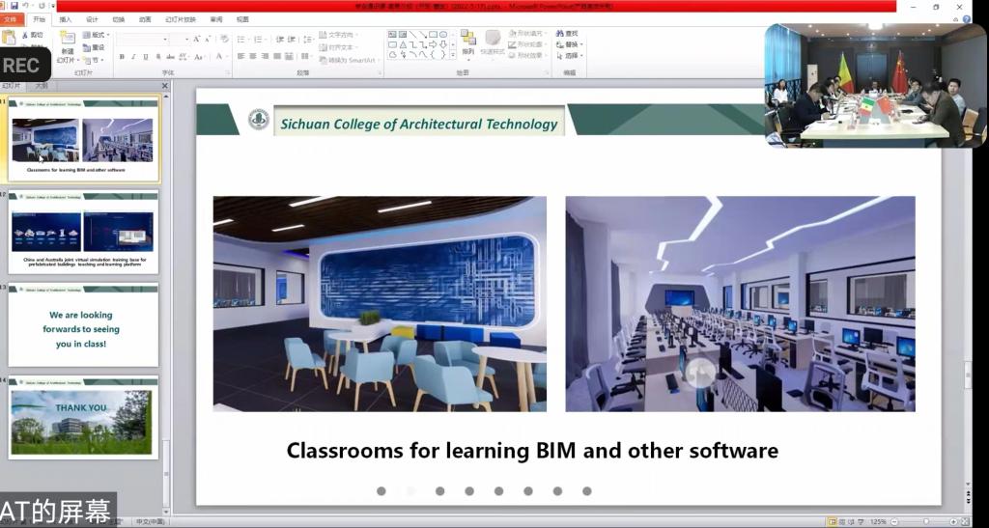Open the font name dropdown
The width and height of the screenshot is (989, 528).
click(x=166, y=40)
